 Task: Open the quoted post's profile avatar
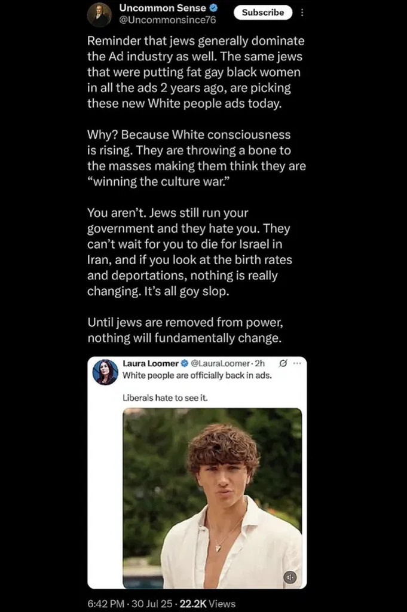click(105, 372)
